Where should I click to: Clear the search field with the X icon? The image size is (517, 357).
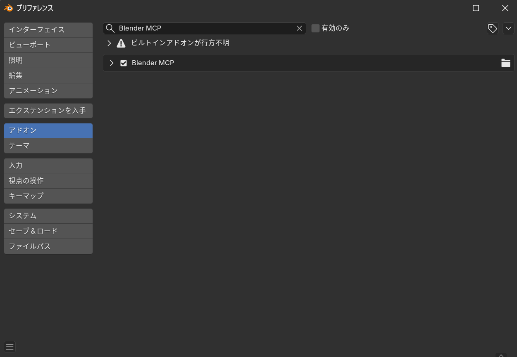(299, 28)
